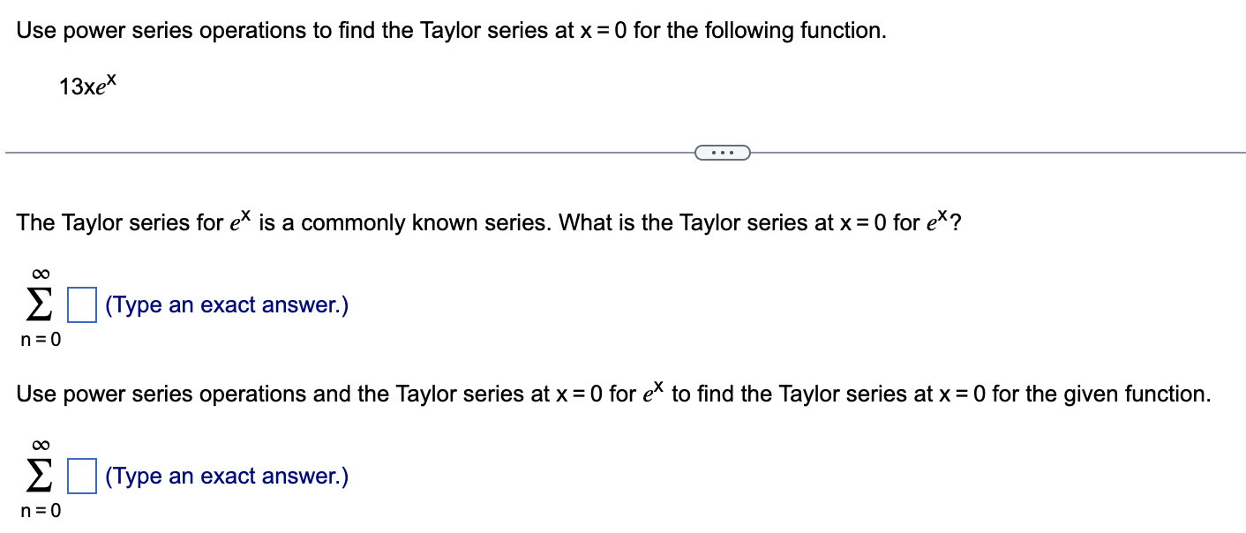Expand the collapsed section with the ellipsis button
The image size is (1246, 533).
click(723, 154)
